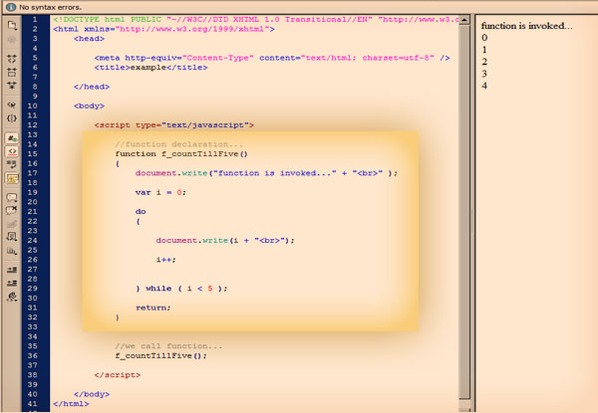598x413 pixels.
Task: Open the Recent Snippets dropdown icon
Action: pos(12,237)
